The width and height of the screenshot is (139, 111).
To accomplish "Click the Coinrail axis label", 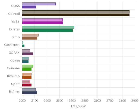I will coord(14,14).
